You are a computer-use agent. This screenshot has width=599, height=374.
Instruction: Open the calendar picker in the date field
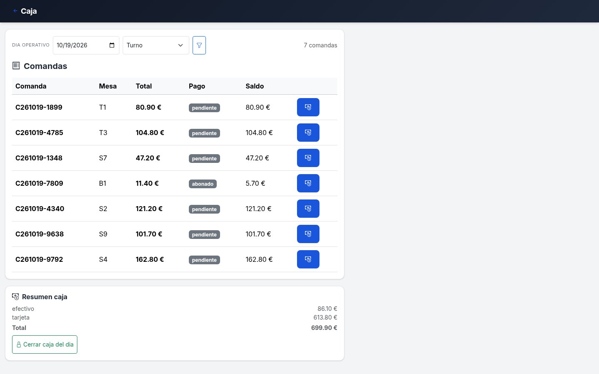click(112, 45)
